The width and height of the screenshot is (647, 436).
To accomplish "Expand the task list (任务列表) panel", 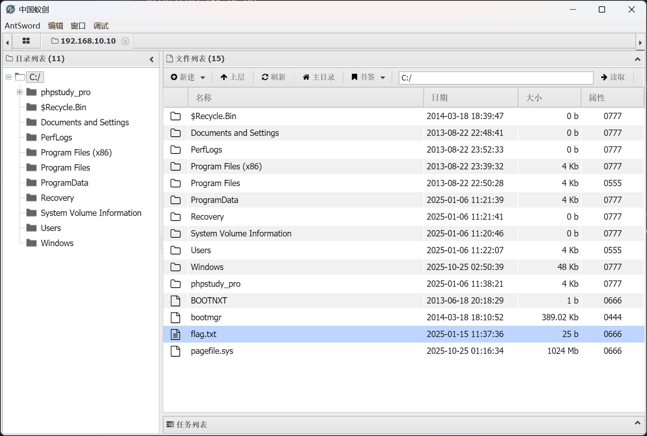I will (637, 423).
